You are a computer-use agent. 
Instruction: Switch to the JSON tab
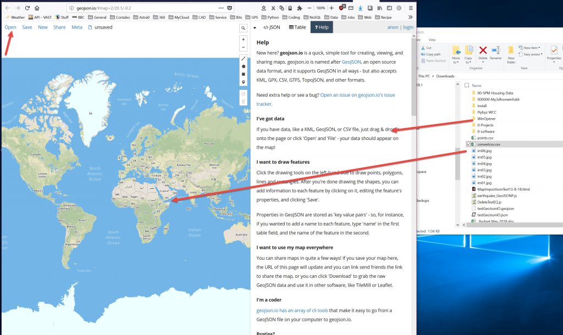pos(272,27)
